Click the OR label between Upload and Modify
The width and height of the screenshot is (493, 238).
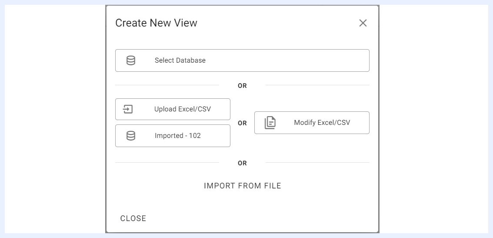[242, 123]
